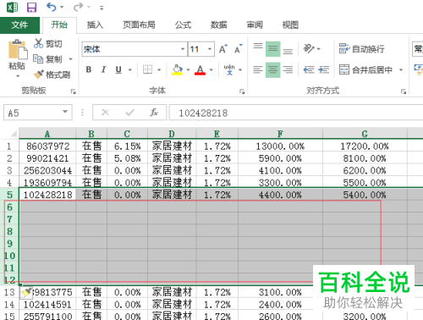
Task: Switch to the 插入 tab
Action: pos(95,25)
